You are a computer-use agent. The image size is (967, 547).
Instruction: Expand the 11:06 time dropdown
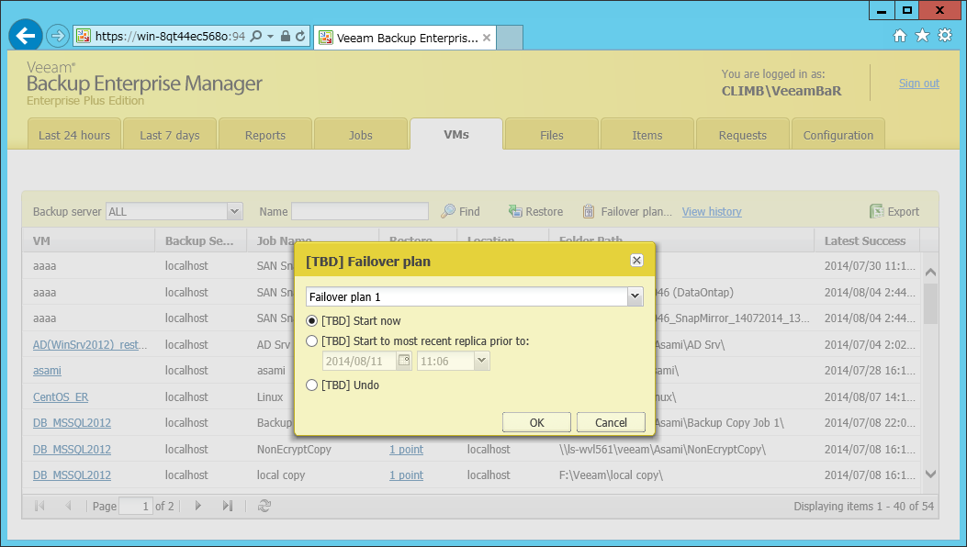(481, 361)
